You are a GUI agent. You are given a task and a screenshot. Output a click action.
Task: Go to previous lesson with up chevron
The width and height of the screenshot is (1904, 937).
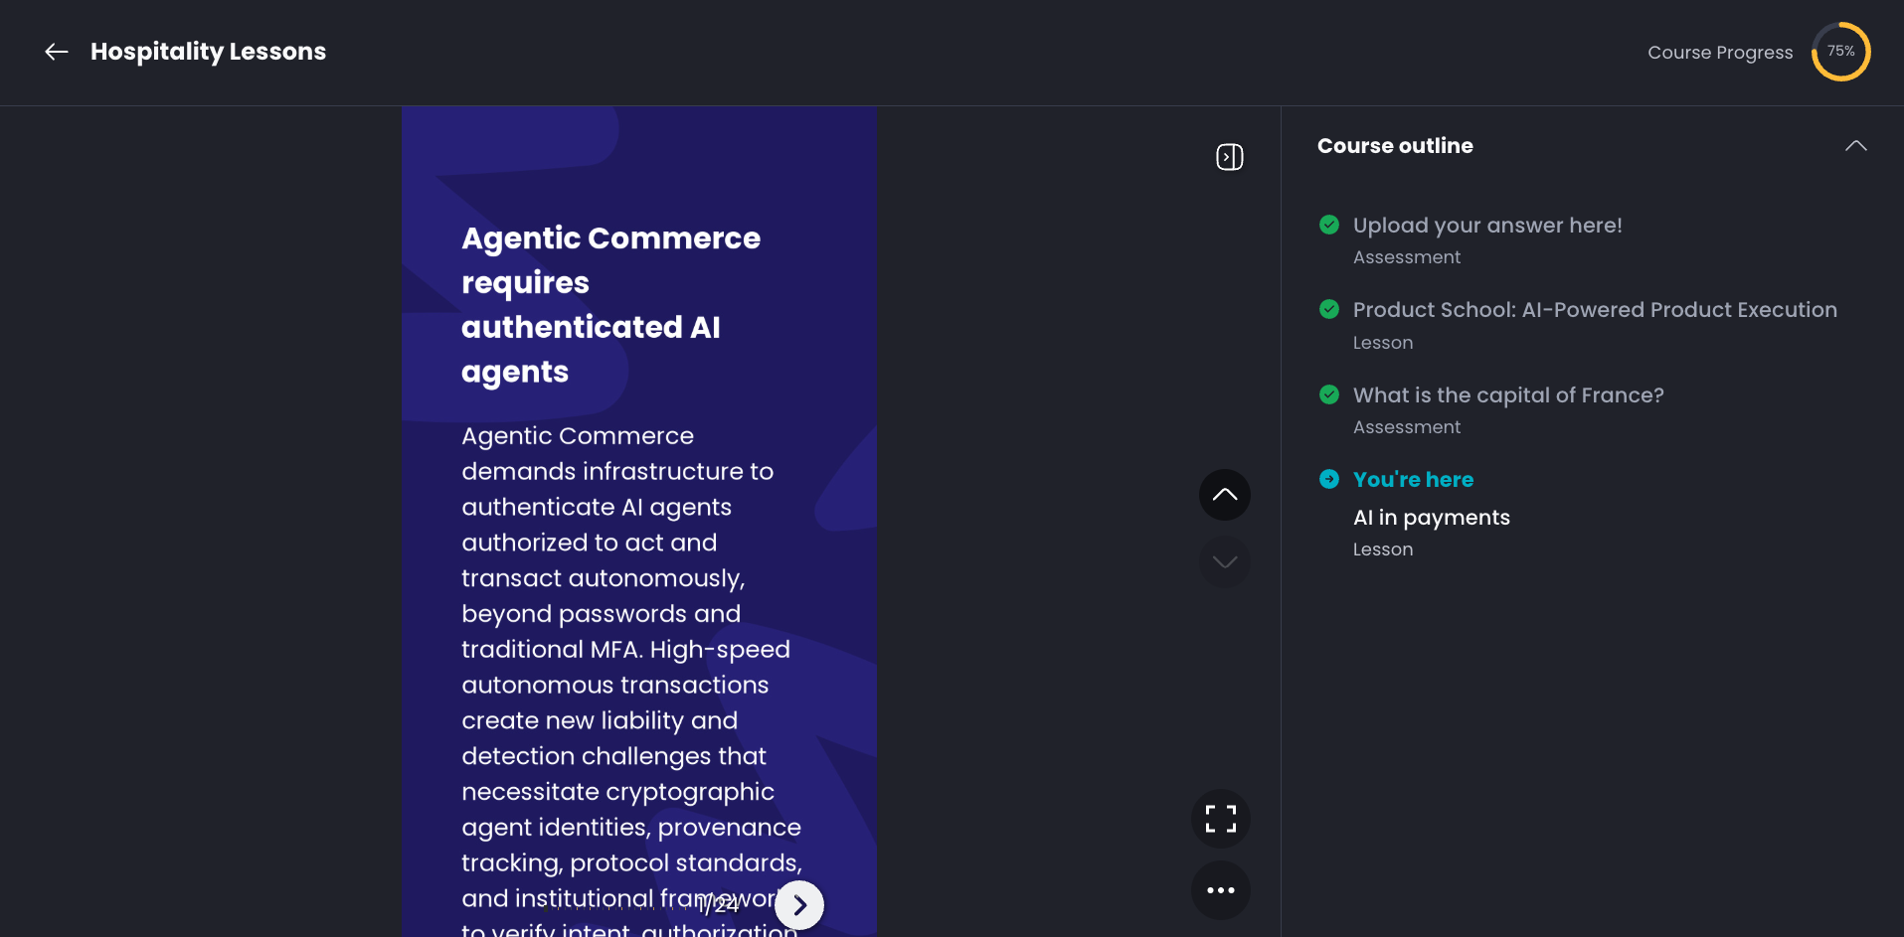1224,495
